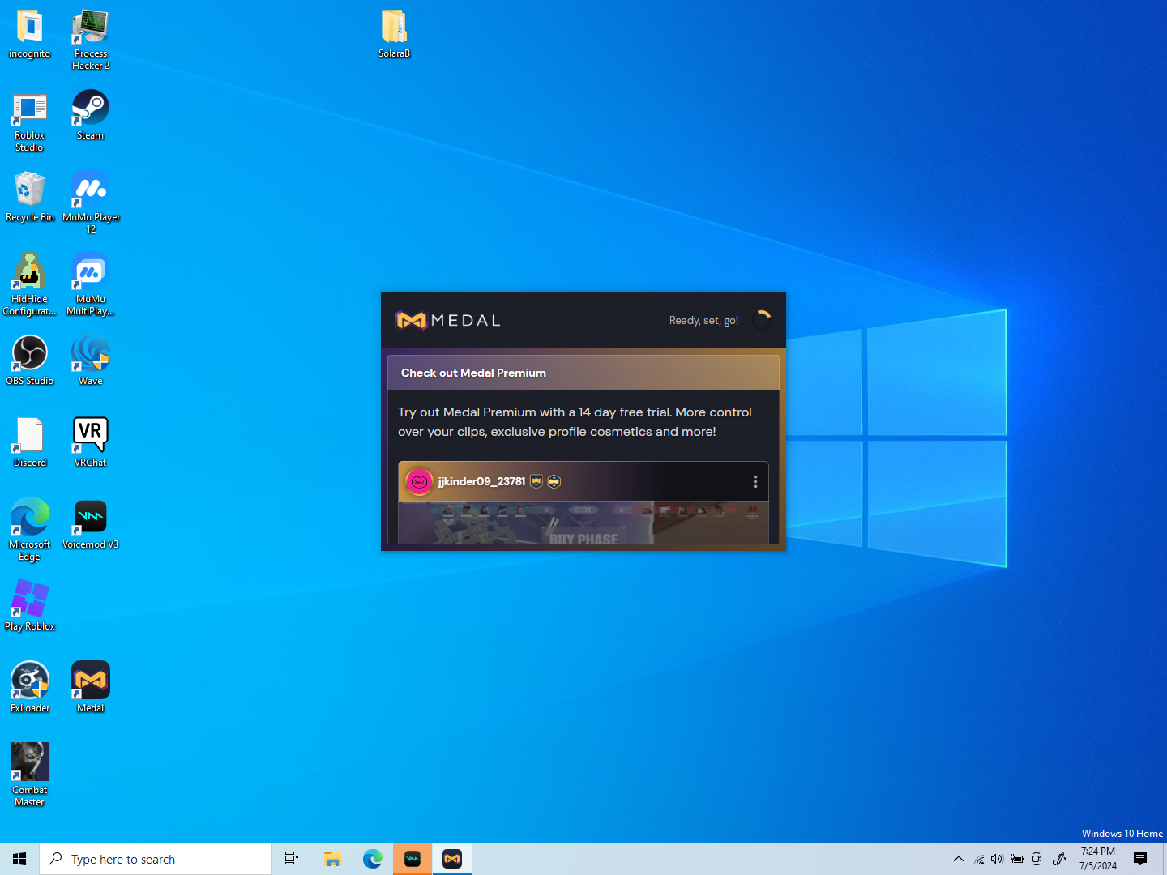The height and width of the screenshot is (875, 1167).
Task: Open Windows Ink pen tray icon
Action: (1059, 859)
